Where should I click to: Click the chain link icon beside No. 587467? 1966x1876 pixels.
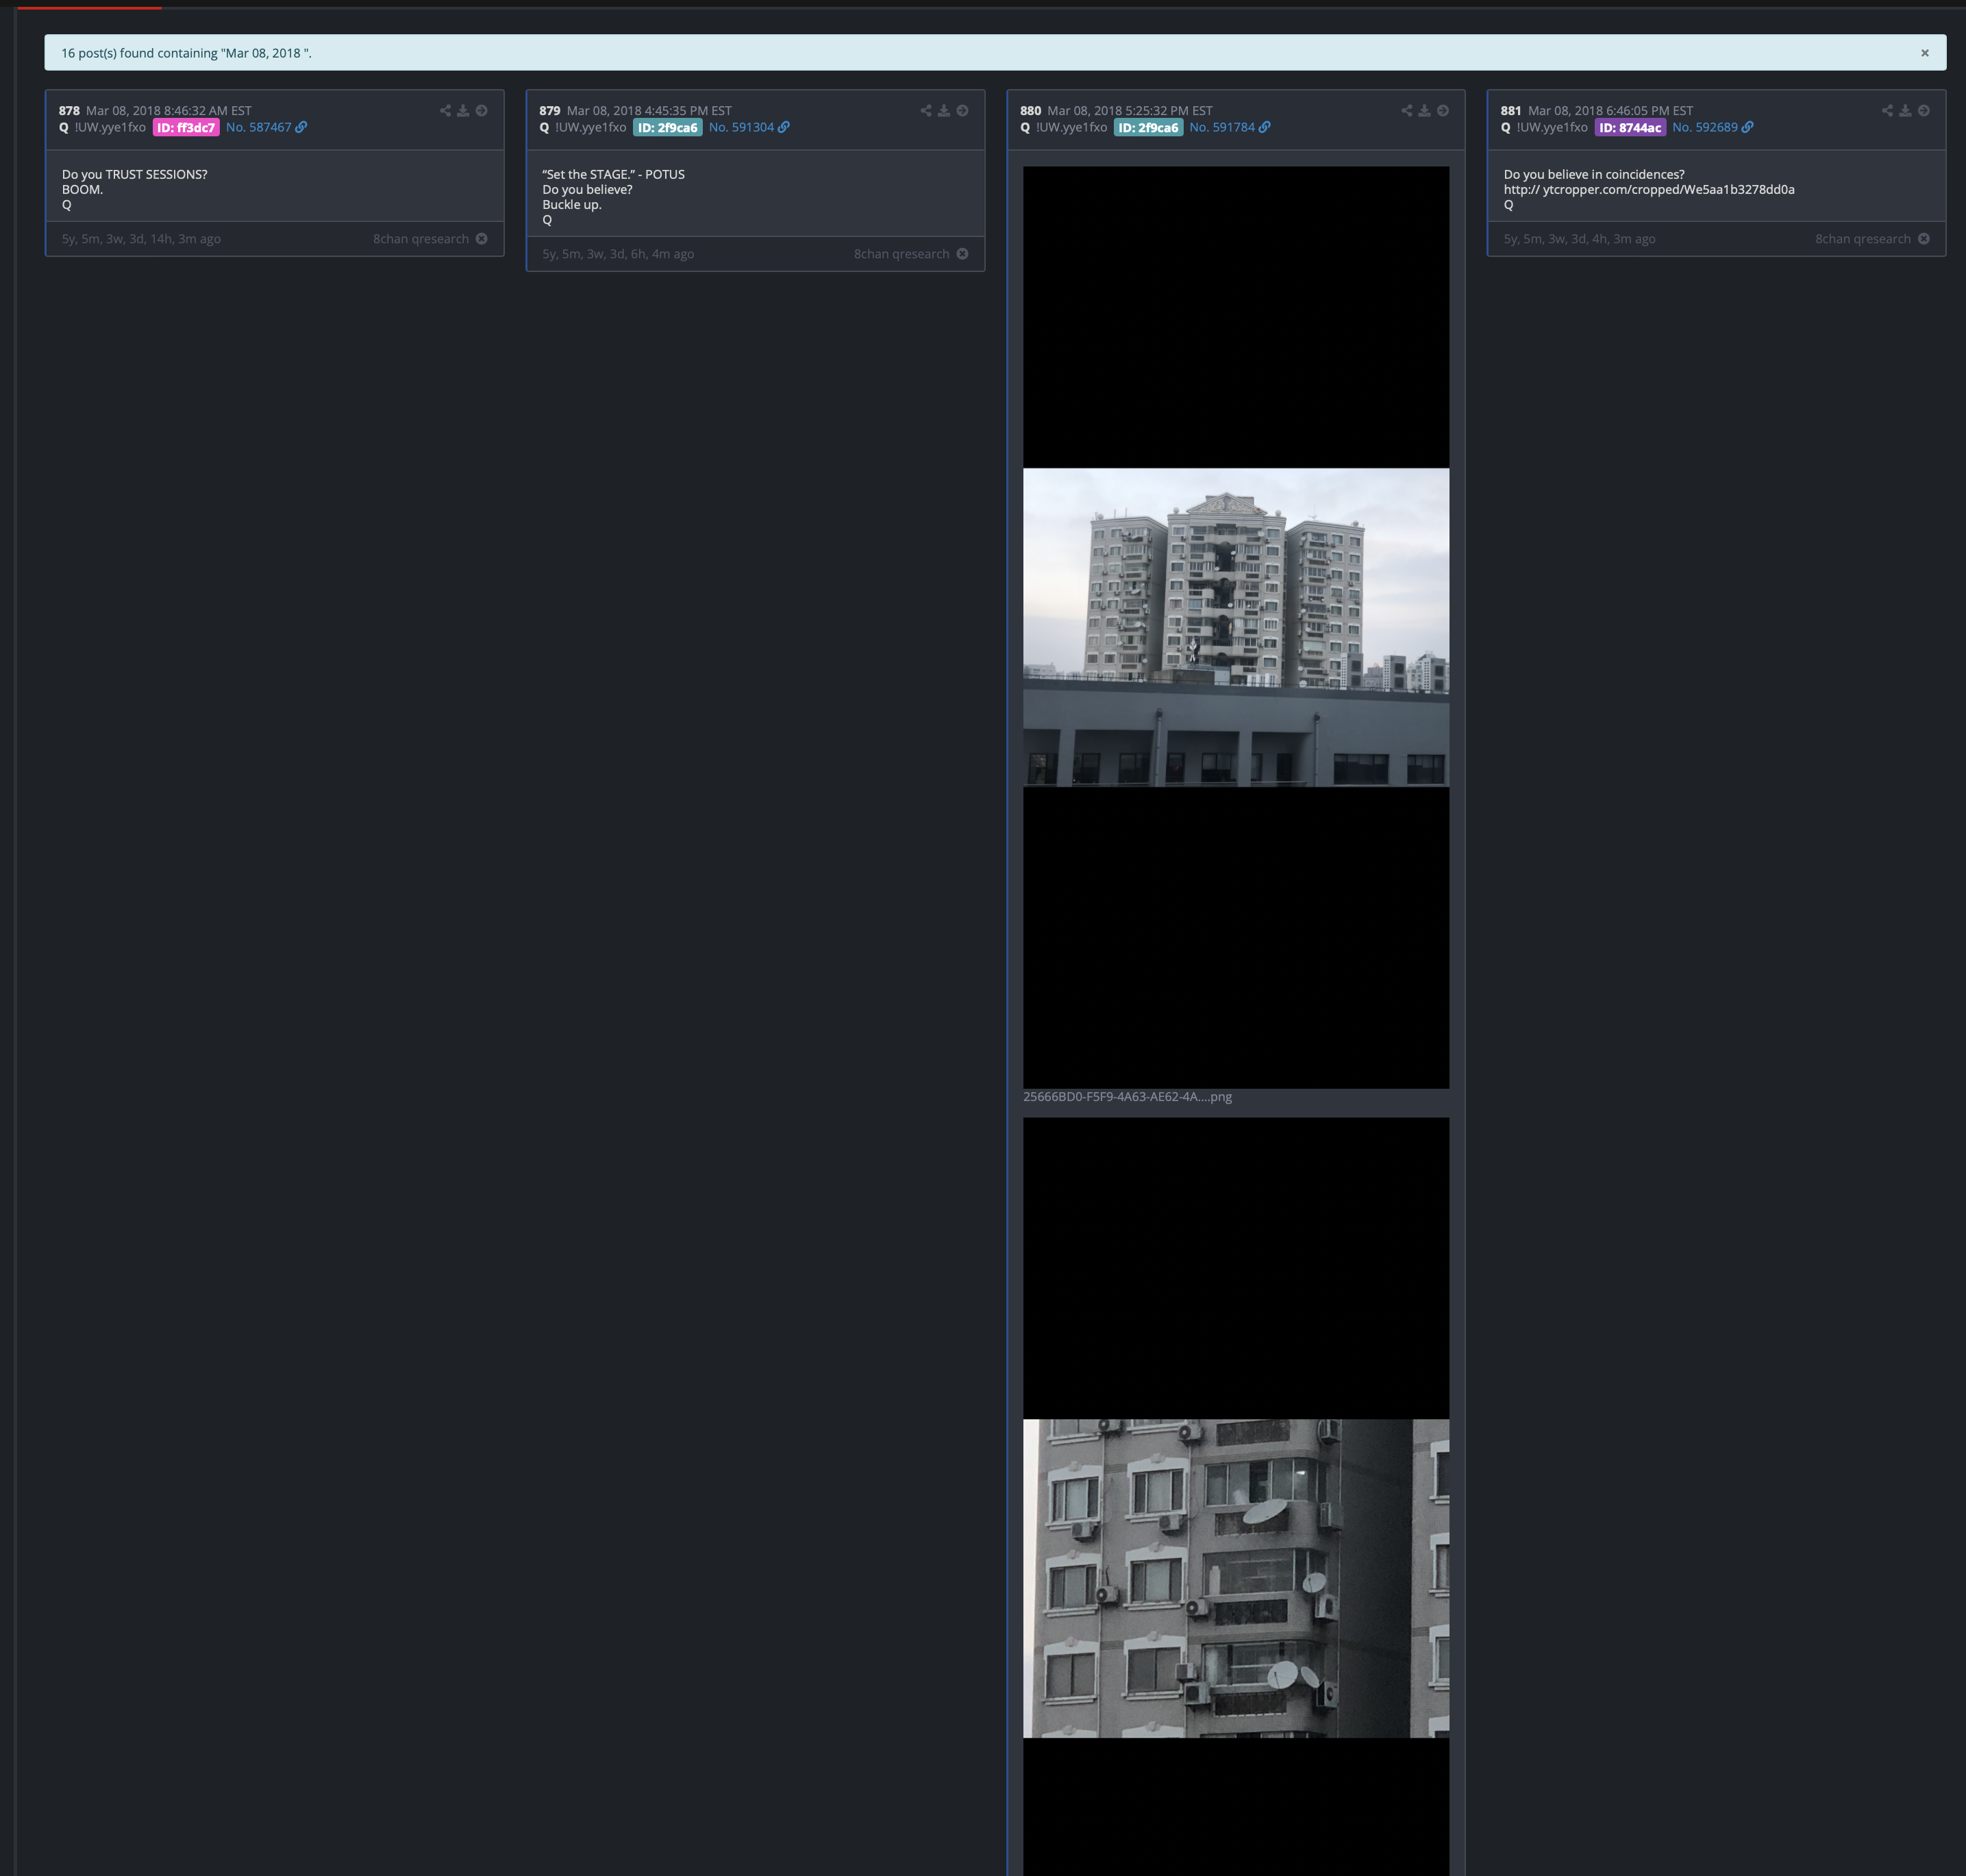pos(301,127)
